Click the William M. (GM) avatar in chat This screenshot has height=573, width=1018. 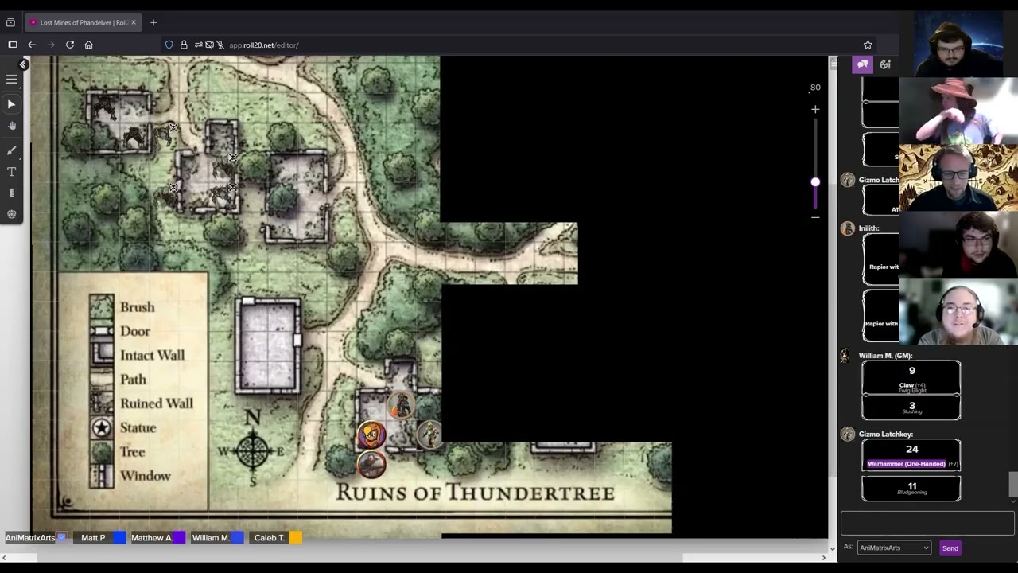click(845, 357)
